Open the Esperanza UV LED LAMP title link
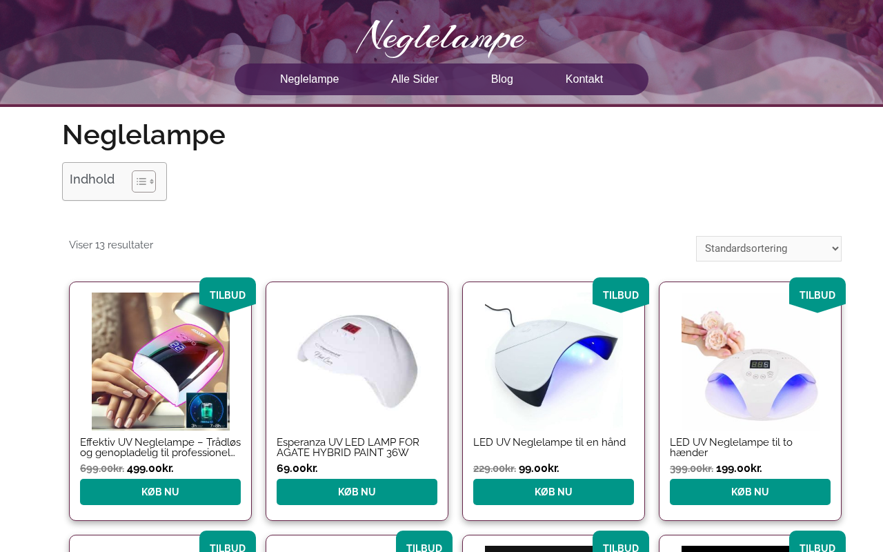 click(348, 447)
